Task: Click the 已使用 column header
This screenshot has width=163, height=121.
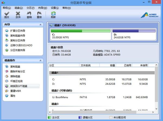Action: pos(124,65)
